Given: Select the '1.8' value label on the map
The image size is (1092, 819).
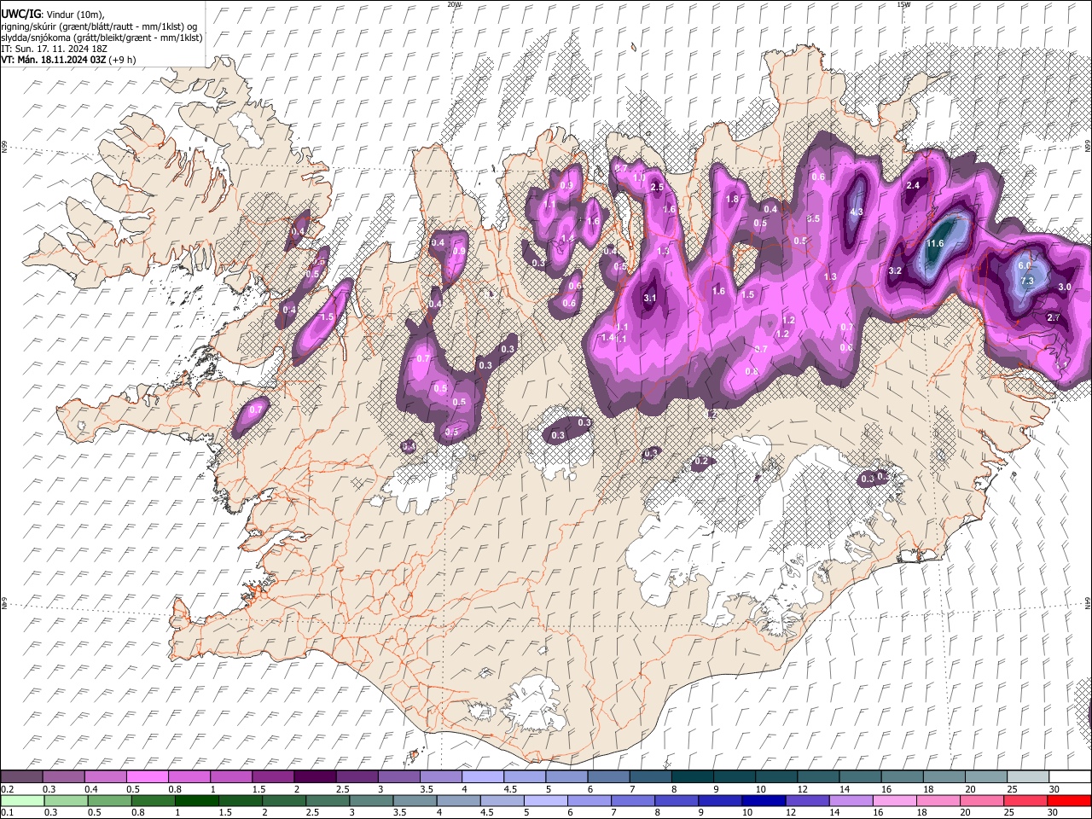Looking at the screenshot, I should [x=732, y=199].
